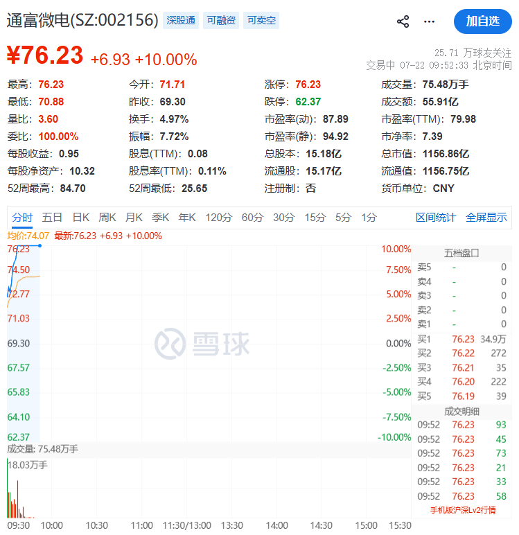Click the 市盈率(TTM) value 79.98
Image resolution: width=519 pixels, height=535 pixels.
463,119
